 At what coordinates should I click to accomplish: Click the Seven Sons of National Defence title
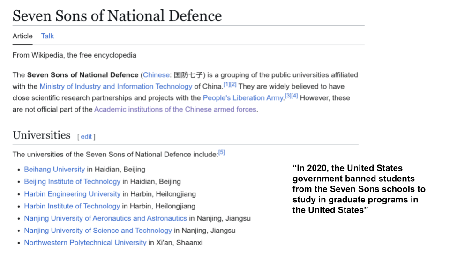click(117, 15)
